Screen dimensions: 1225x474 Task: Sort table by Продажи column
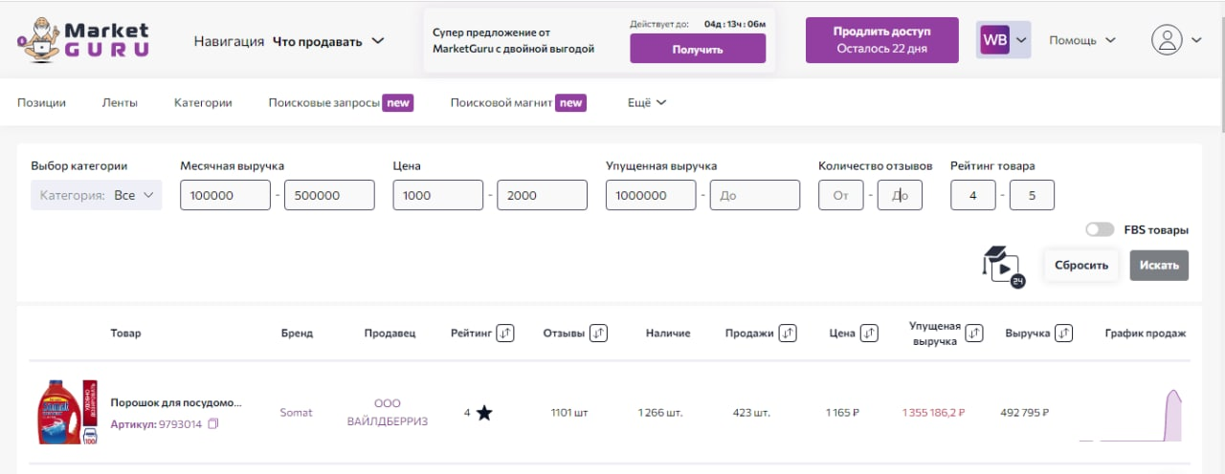[x=788, y=333]
